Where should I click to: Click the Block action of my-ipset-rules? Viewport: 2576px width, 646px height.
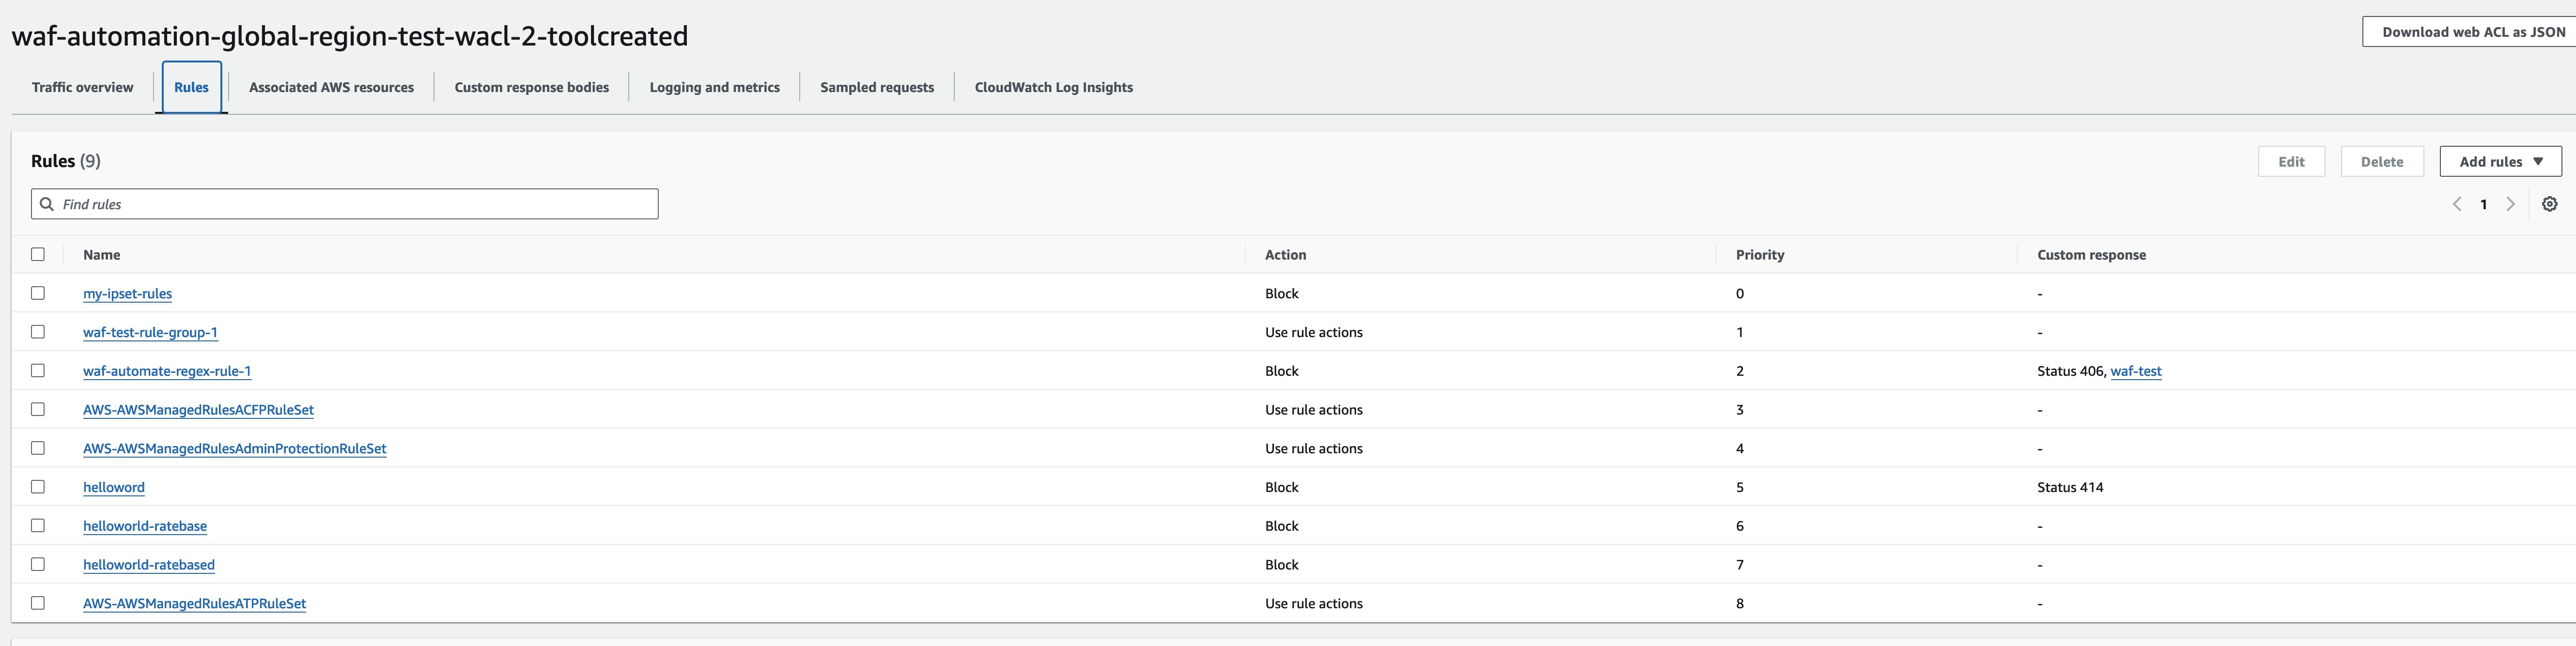[1281, 293]
